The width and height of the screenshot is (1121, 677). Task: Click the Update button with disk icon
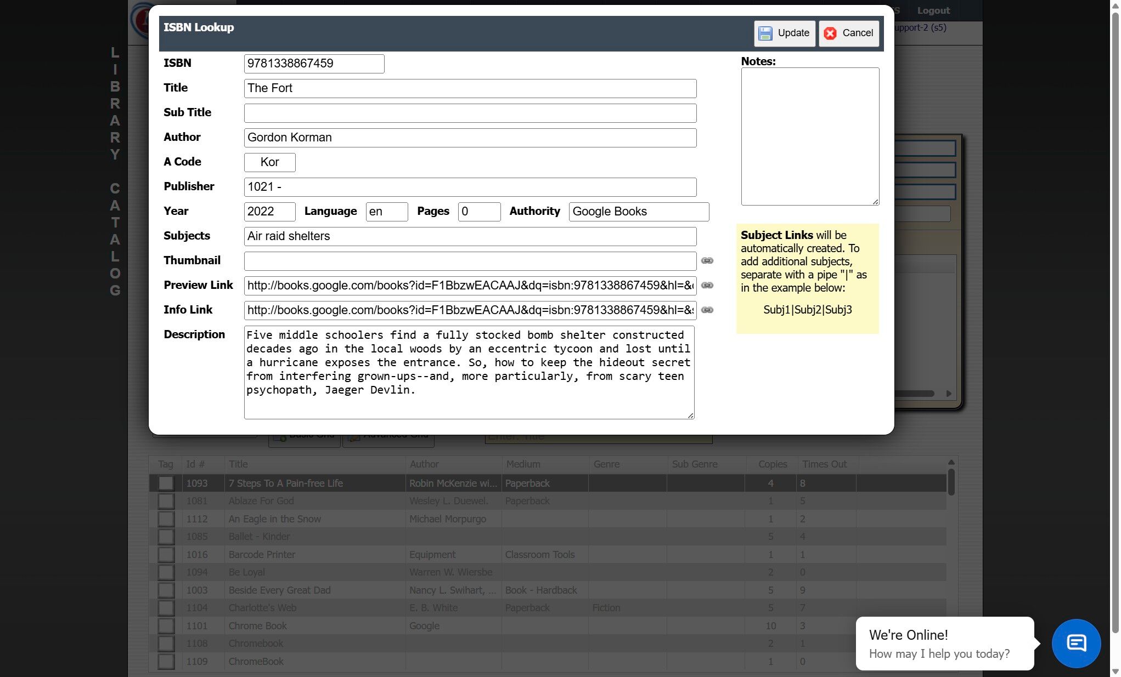coord(784,33)
